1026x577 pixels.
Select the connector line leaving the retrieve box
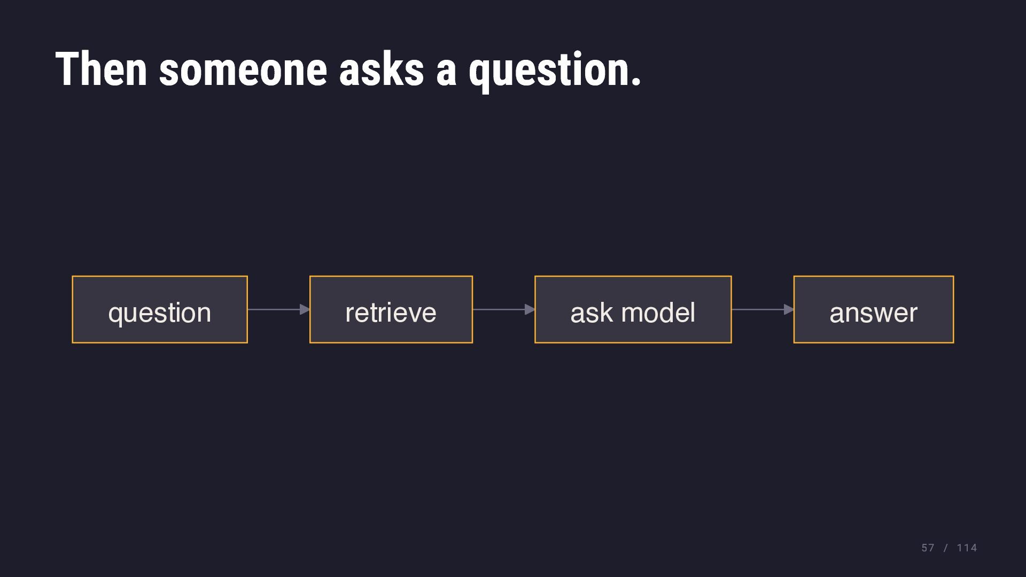tap(499, 309)
